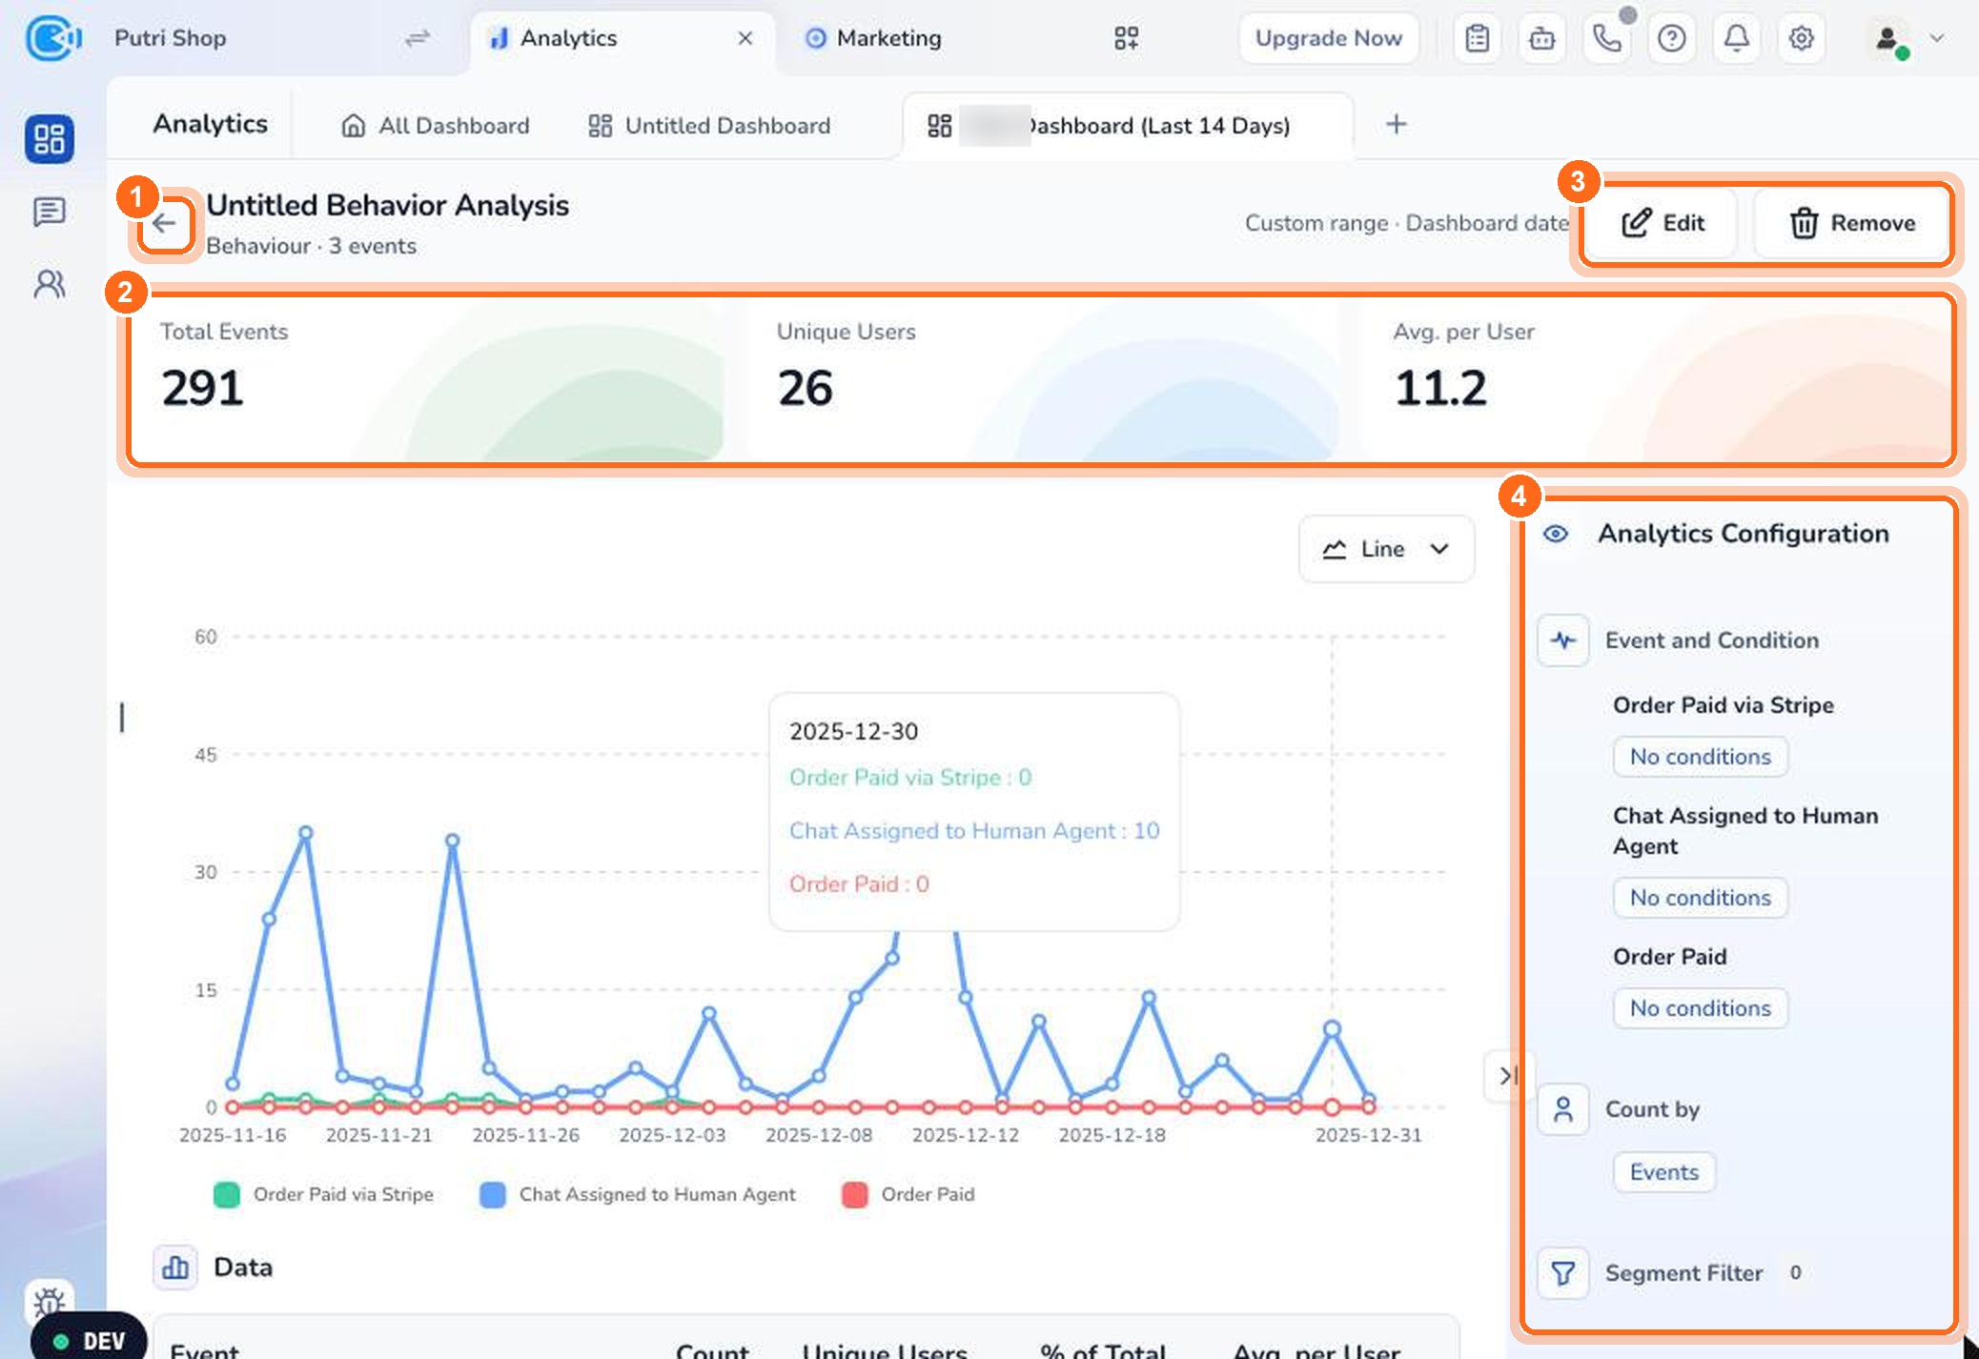The image size is (1979, 1359).
Task: Toggle the Order Paid legend series
Action: click(x=908, y=1194)
